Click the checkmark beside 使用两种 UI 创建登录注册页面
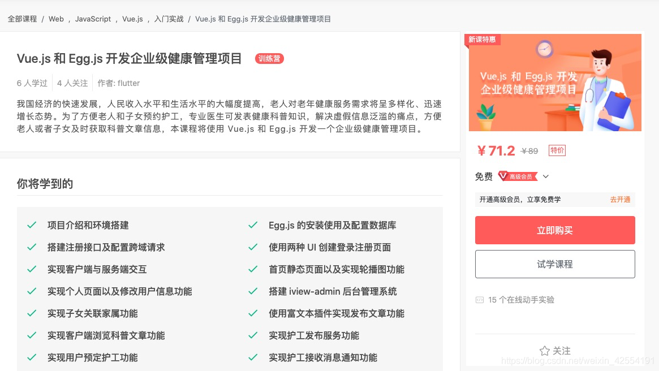This screenshot has width=659, height=371. point(253,247)
